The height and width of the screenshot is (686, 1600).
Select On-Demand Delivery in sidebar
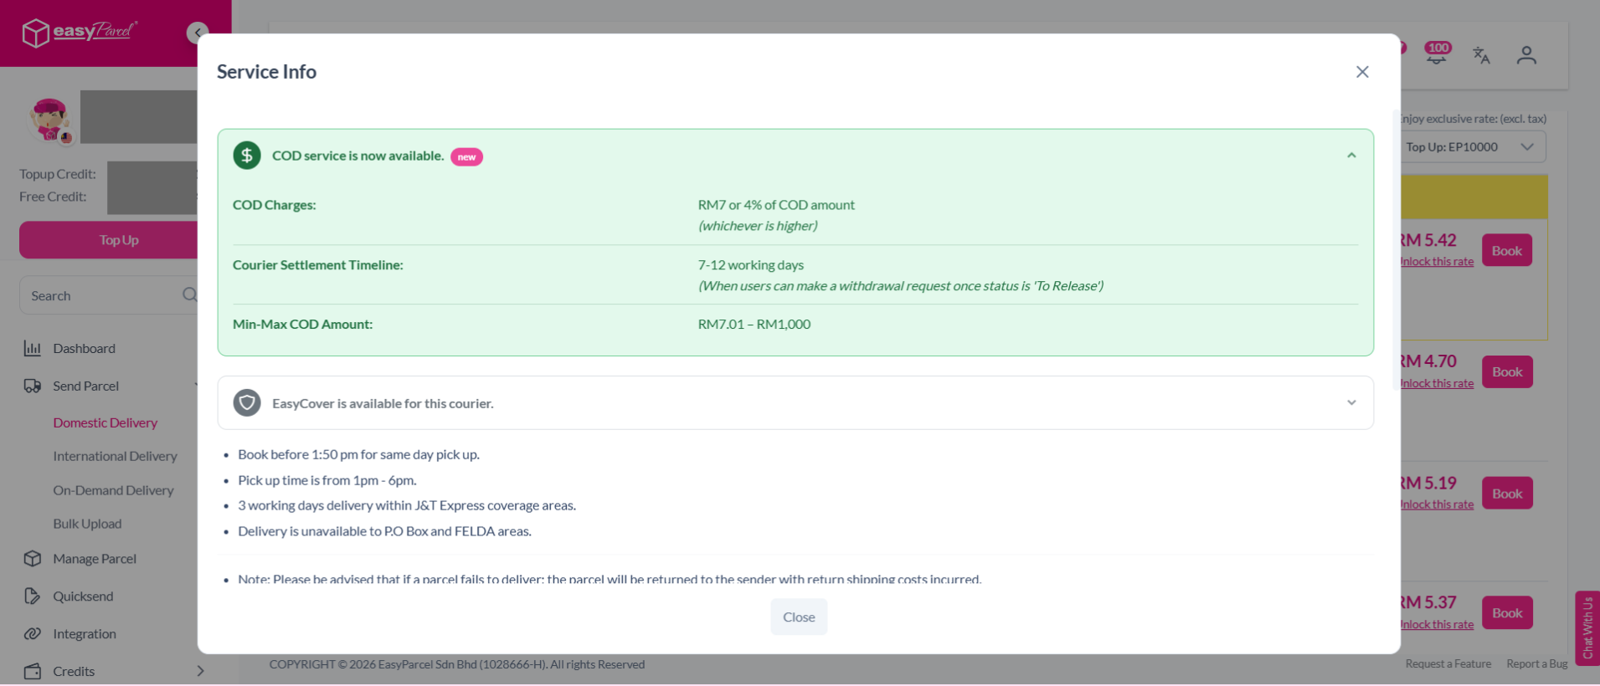[113, 490]
